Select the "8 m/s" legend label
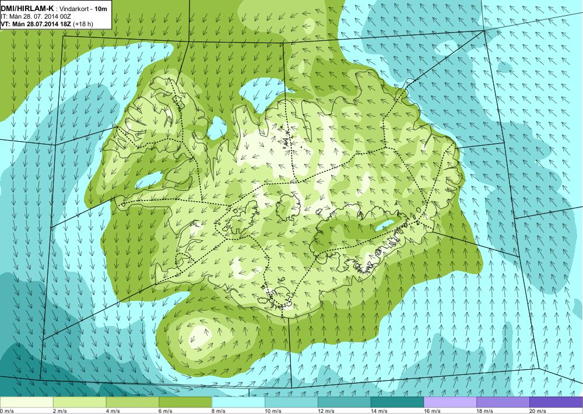This screenshot has width=583, height=414. pos(219,411)
